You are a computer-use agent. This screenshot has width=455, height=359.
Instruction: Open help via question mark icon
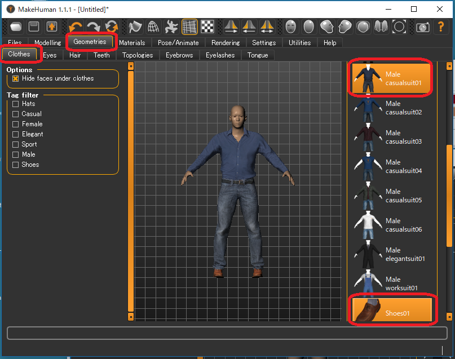coord(441,26)
